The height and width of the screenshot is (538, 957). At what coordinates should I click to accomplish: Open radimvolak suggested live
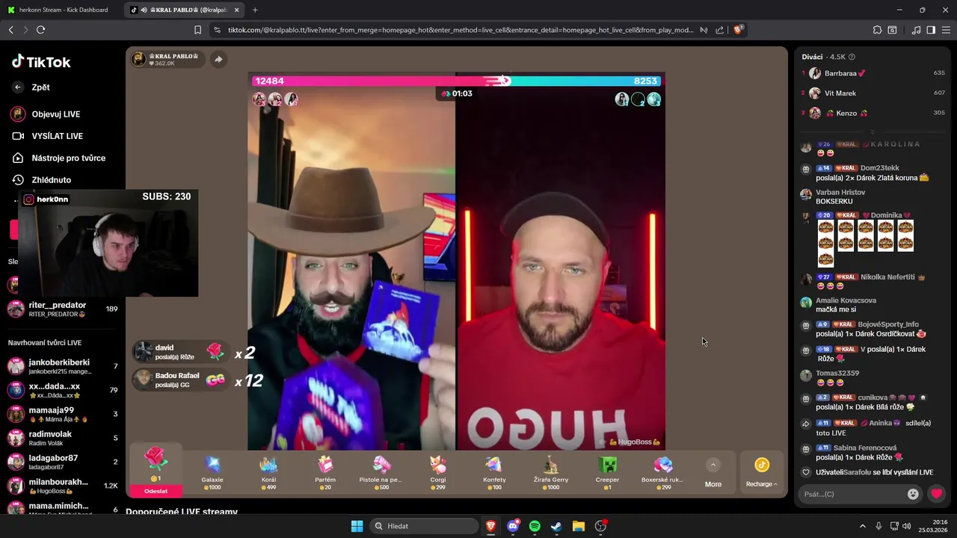click(63, 438)
